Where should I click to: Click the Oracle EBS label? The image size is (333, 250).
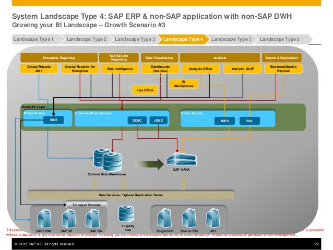(189, 231)
